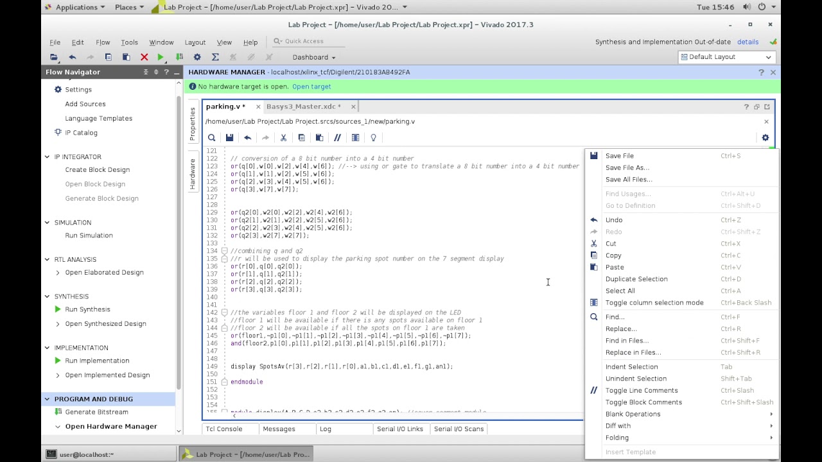Click Generate Bitstream in Flow Navigator

point(96,412)
